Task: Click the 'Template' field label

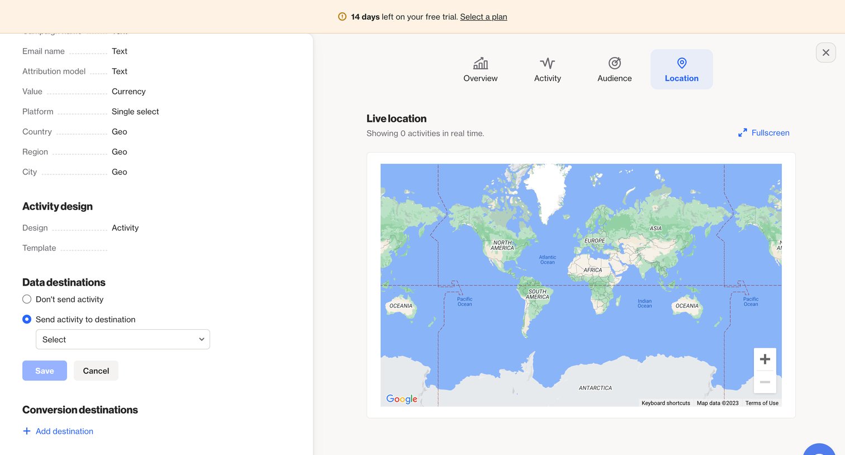Action: click(x=39, y=248)
